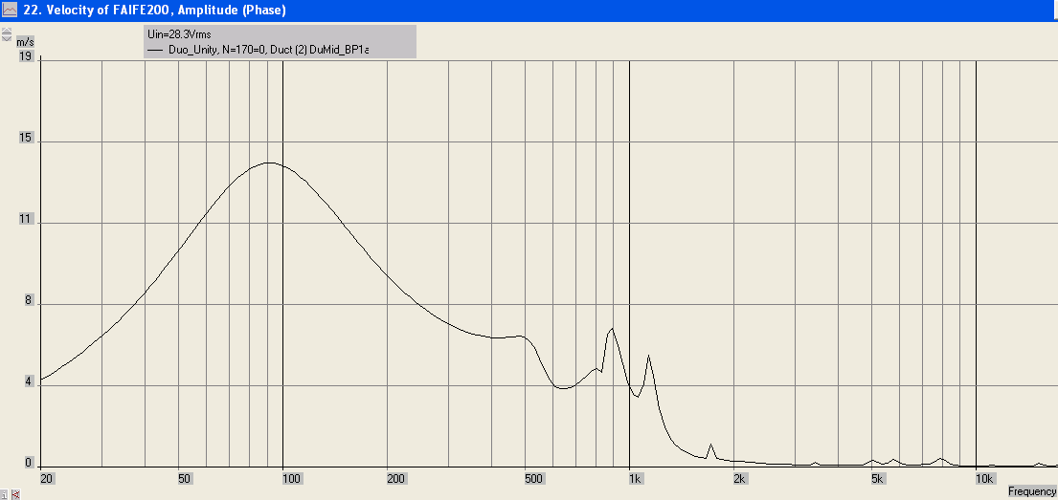Click the '50' frequency axis label

point(184,479)
